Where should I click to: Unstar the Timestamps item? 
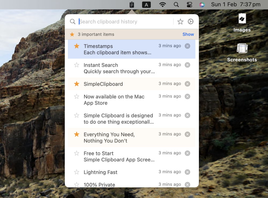point(77,46)
